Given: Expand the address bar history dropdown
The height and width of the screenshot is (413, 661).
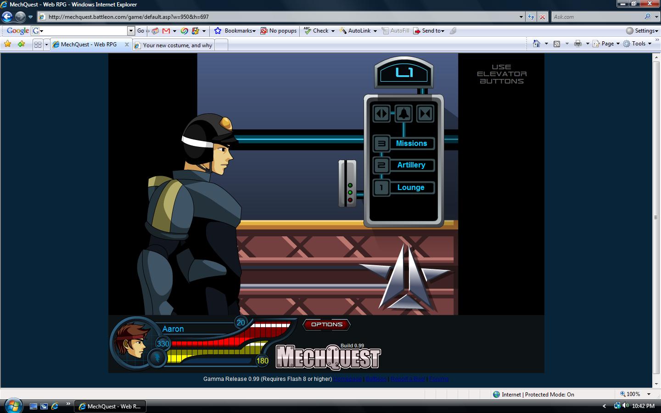Looking at the screenshot, I should pos(521,17).
